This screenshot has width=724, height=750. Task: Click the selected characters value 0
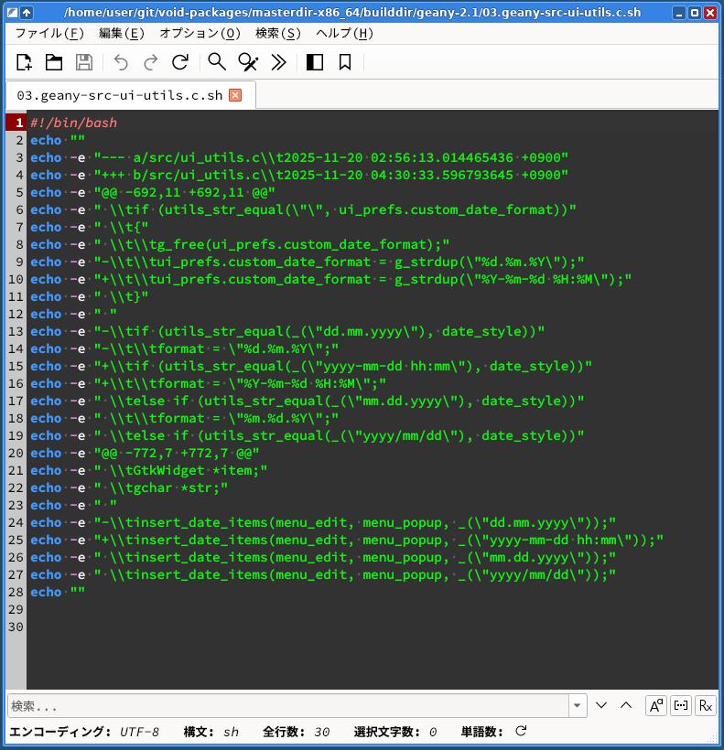point(433,732)
